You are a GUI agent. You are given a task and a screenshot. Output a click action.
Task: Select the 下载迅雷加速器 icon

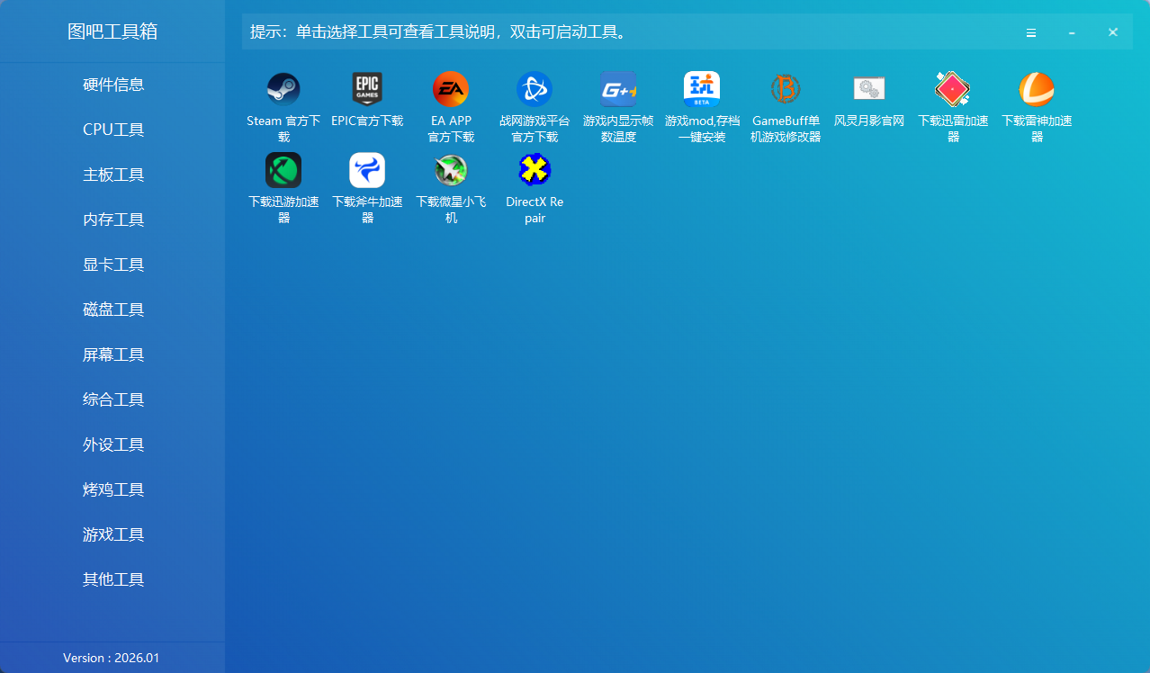(953, 90)
